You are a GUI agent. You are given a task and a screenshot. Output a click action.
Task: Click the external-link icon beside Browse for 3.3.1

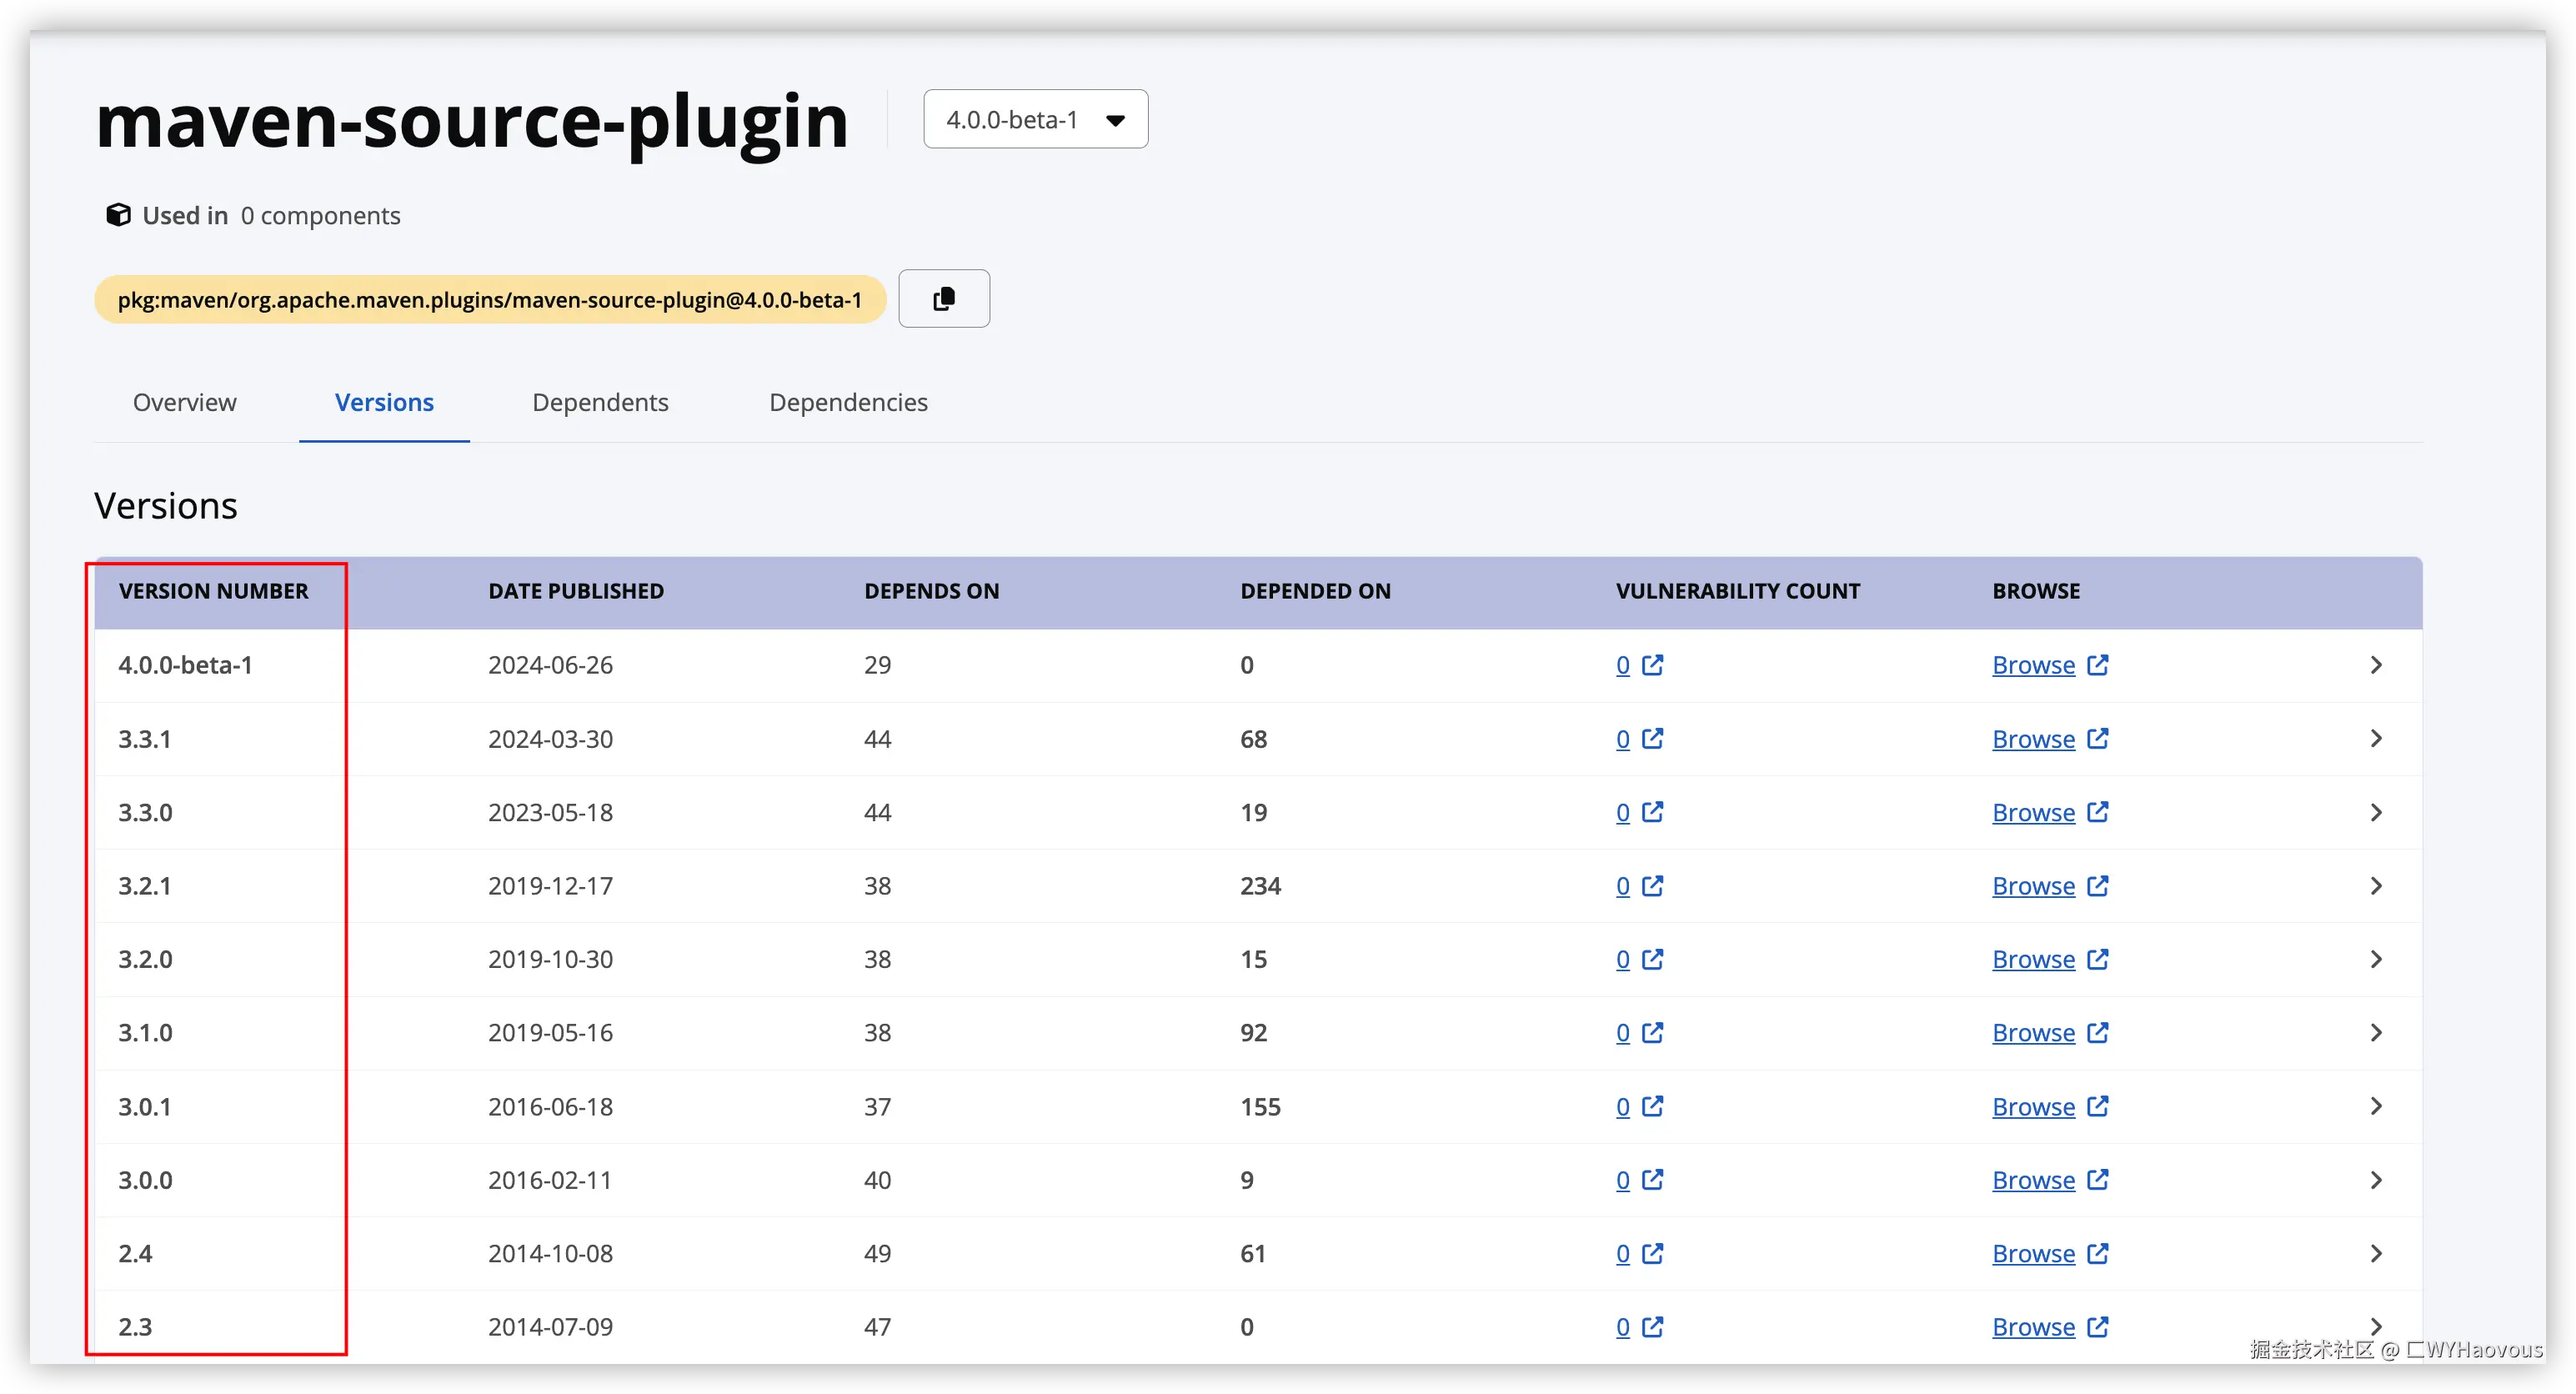pyautogui.click(x=2098, y=738)
